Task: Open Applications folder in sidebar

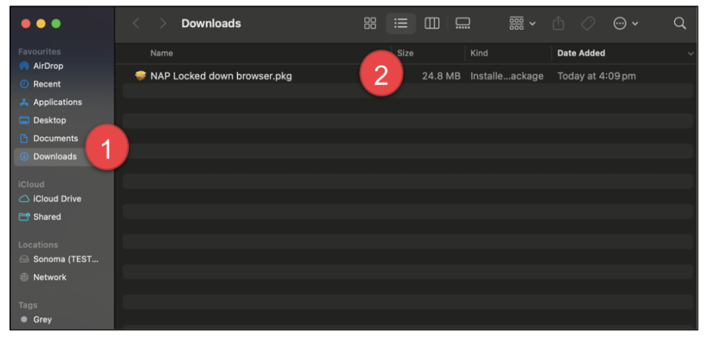Action: coord(57,102)
